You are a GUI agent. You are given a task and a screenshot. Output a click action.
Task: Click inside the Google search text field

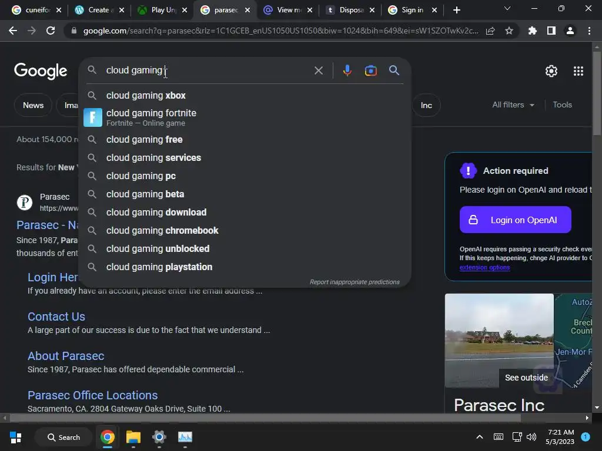[x=208, y=70]
